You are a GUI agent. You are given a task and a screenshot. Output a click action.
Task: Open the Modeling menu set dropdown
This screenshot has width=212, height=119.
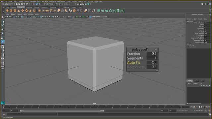click(7, 4)
